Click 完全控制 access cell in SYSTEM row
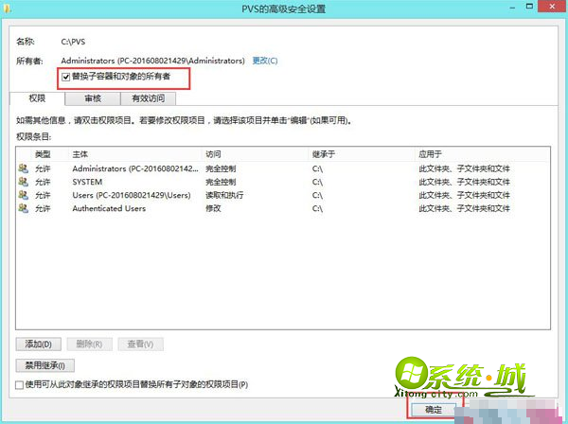Viewport: 568px width, 424px height. click(x=221, y=182)
